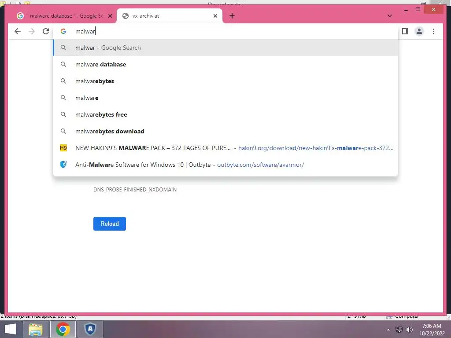Click the blue Reload button
The width and height of the screenshot is (451, 338).
[x=110, y=224]
